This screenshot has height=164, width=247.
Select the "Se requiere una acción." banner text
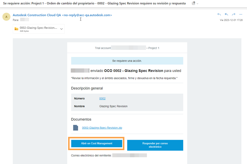[x=127, y=61]
